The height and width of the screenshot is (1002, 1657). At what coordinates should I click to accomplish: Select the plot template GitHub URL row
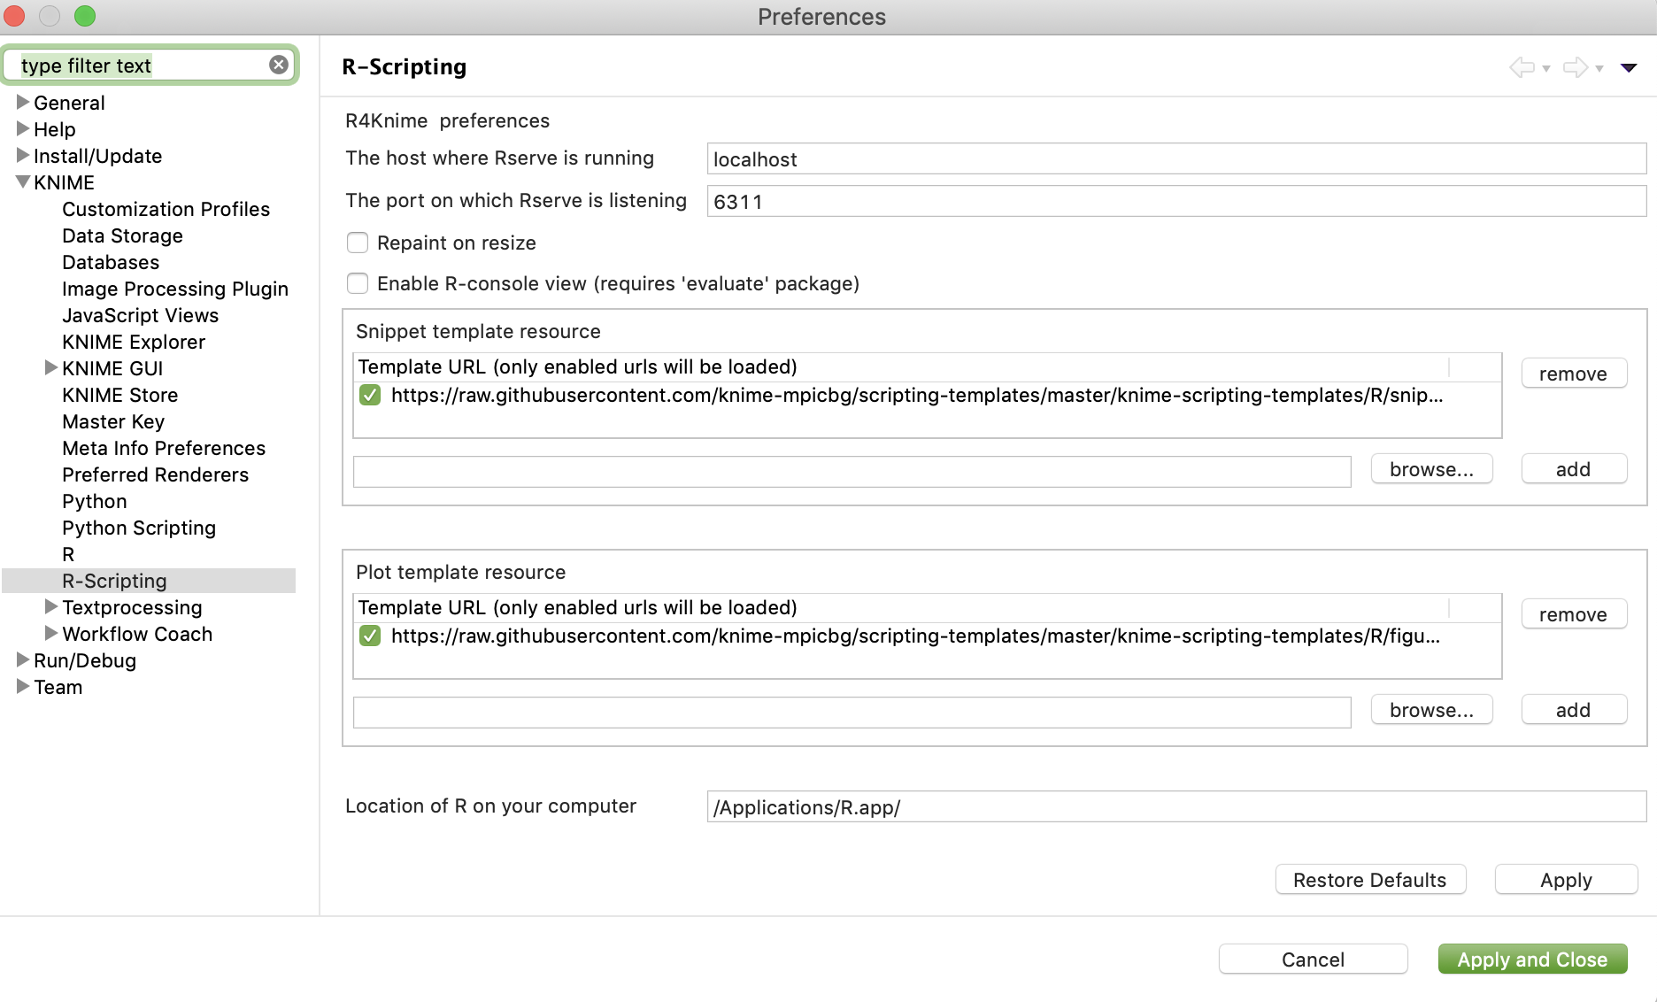(x=927, y=636)
